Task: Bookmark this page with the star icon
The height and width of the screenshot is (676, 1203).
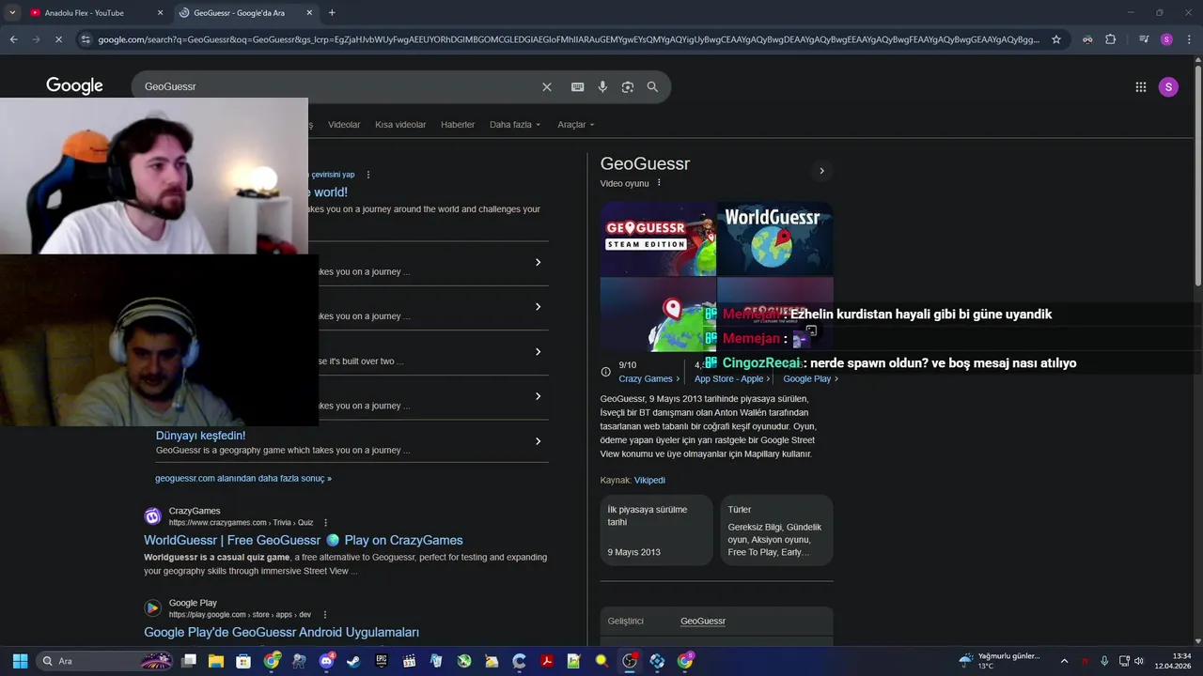Action: [x=1056, y=39]
